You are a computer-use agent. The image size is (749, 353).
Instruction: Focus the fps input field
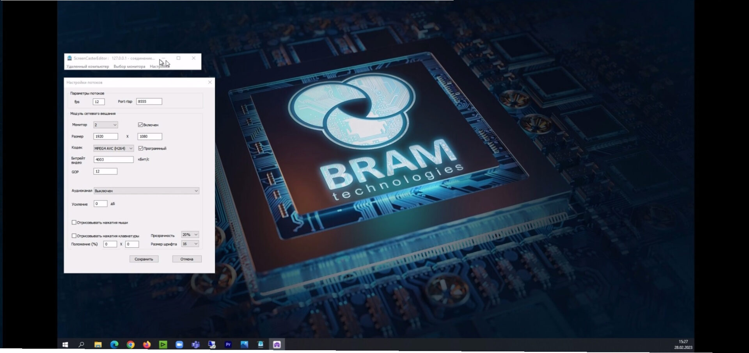(99, 102)
